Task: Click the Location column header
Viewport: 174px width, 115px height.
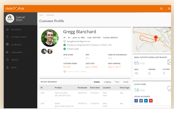Action: click(x=107, y=88)
